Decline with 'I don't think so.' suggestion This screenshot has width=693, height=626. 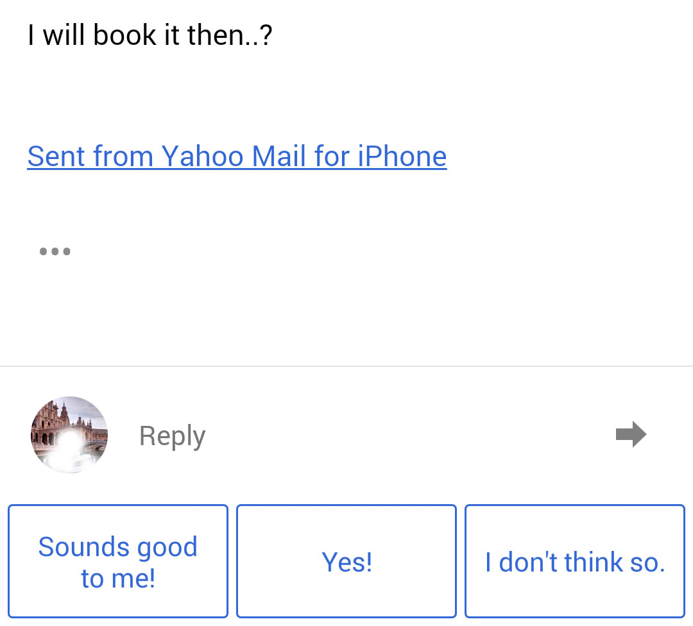tap(574, 561)
